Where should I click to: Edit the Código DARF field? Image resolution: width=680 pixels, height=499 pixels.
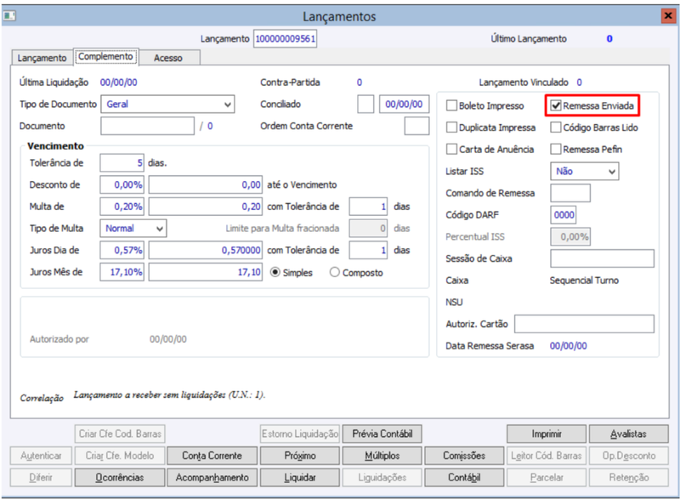click(x=564, y=214)
